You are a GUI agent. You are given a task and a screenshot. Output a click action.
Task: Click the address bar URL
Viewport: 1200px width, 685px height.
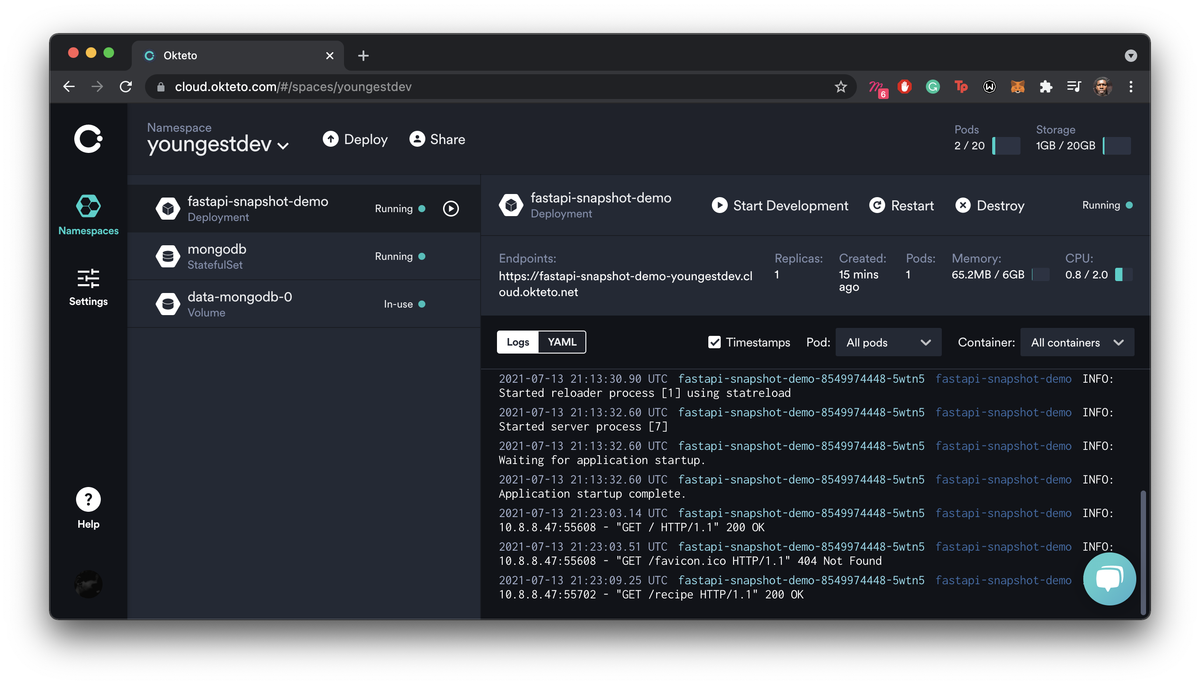[x=293, y=87]
